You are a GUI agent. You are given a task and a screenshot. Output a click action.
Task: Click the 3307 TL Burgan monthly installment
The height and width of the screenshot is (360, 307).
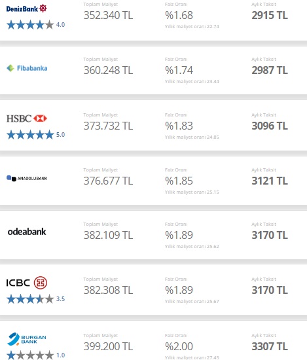(x=270, y=346)
